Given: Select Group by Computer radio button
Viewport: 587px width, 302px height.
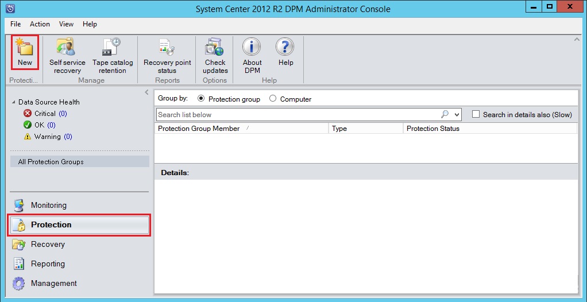Looking at the screenshot, I should pos(273,99).
